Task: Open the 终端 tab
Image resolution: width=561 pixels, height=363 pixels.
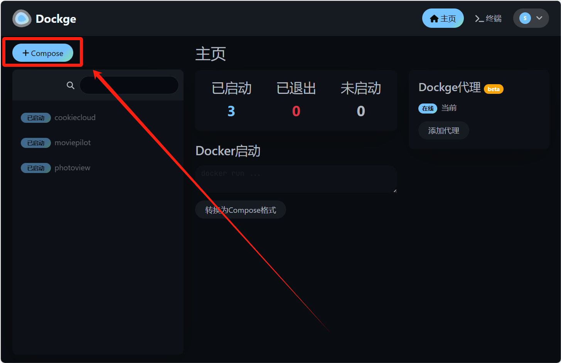Action: pyautogui.click(x=488, y=18)
